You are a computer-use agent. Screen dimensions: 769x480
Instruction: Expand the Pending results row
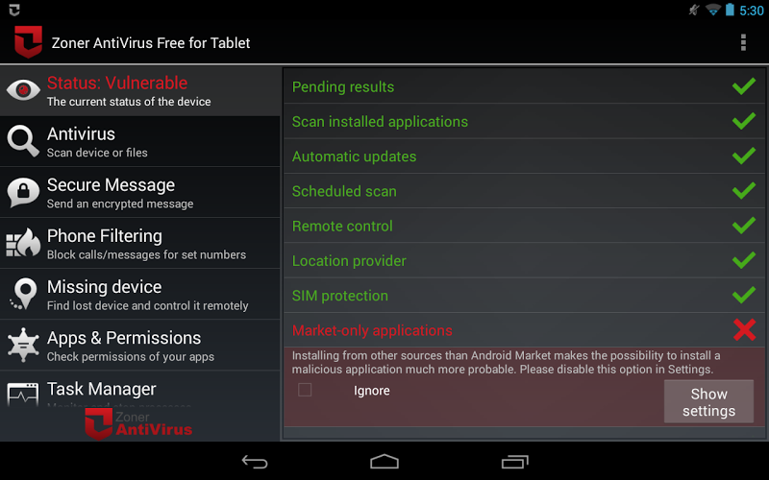tap(524, 86)
